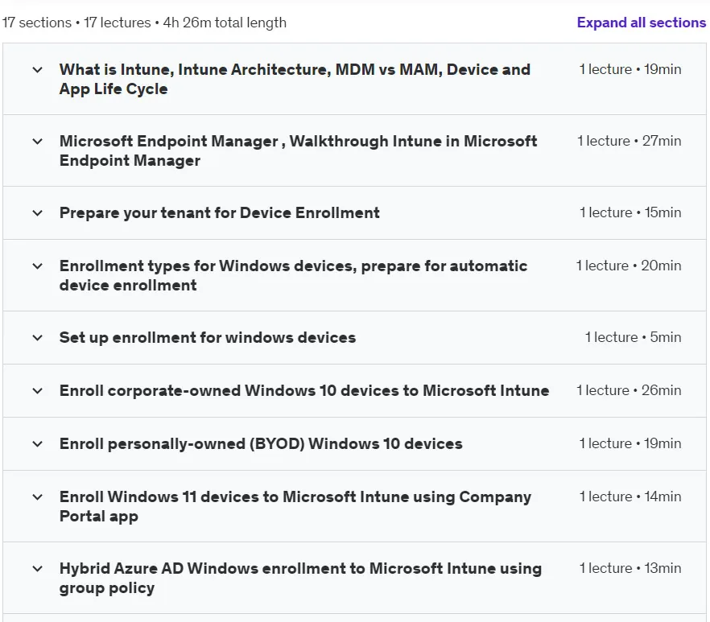Click '1 lecture • 14min' label
710x622 pixels.
tap(630, 496)
